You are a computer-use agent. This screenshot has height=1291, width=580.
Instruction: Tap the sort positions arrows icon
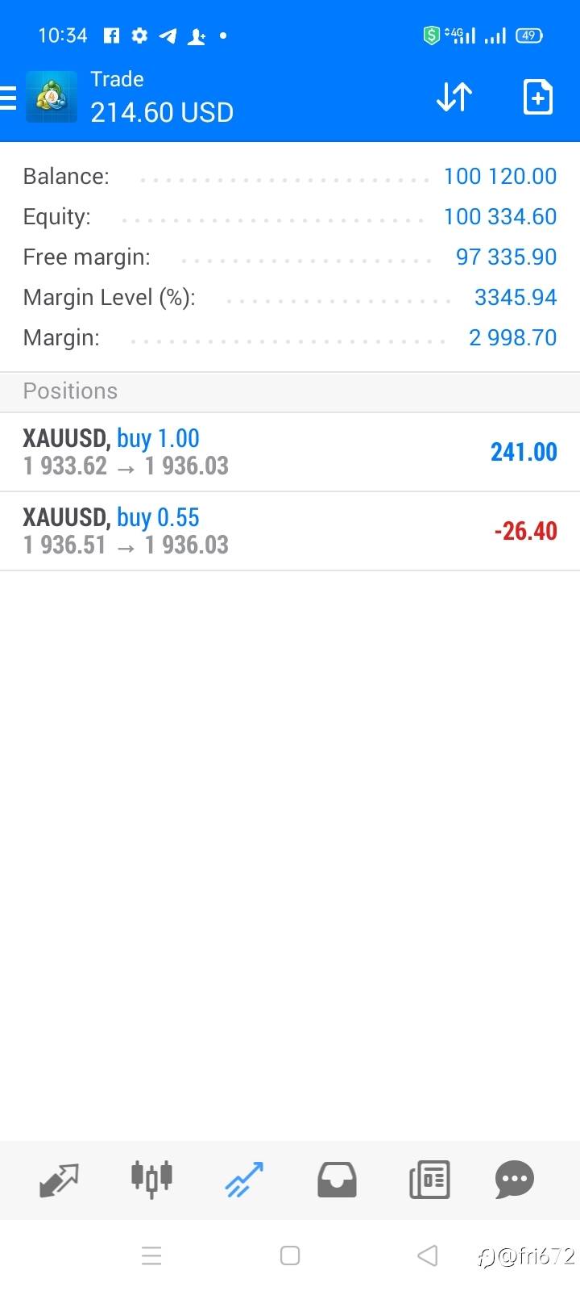tap(454, 98)
